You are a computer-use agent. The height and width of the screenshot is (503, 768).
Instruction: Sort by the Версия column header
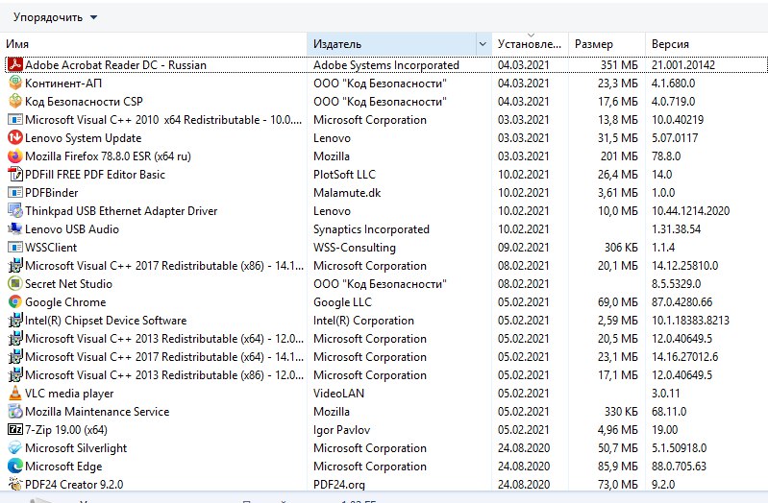coord(706,44)
